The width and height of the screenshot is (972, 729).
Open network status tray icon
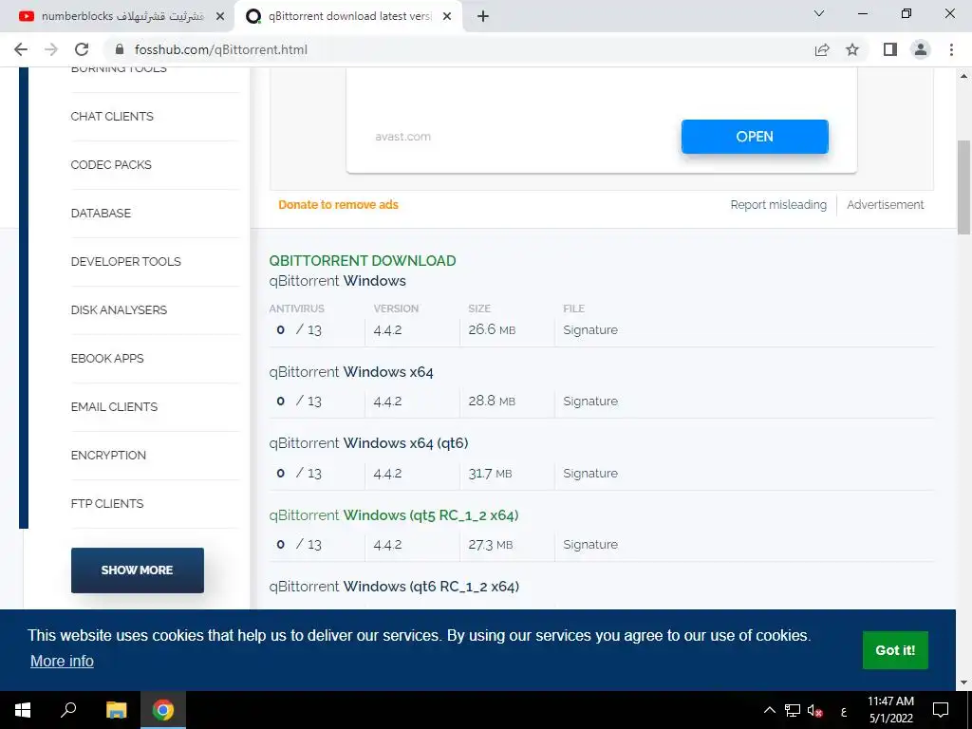[793, 710]
